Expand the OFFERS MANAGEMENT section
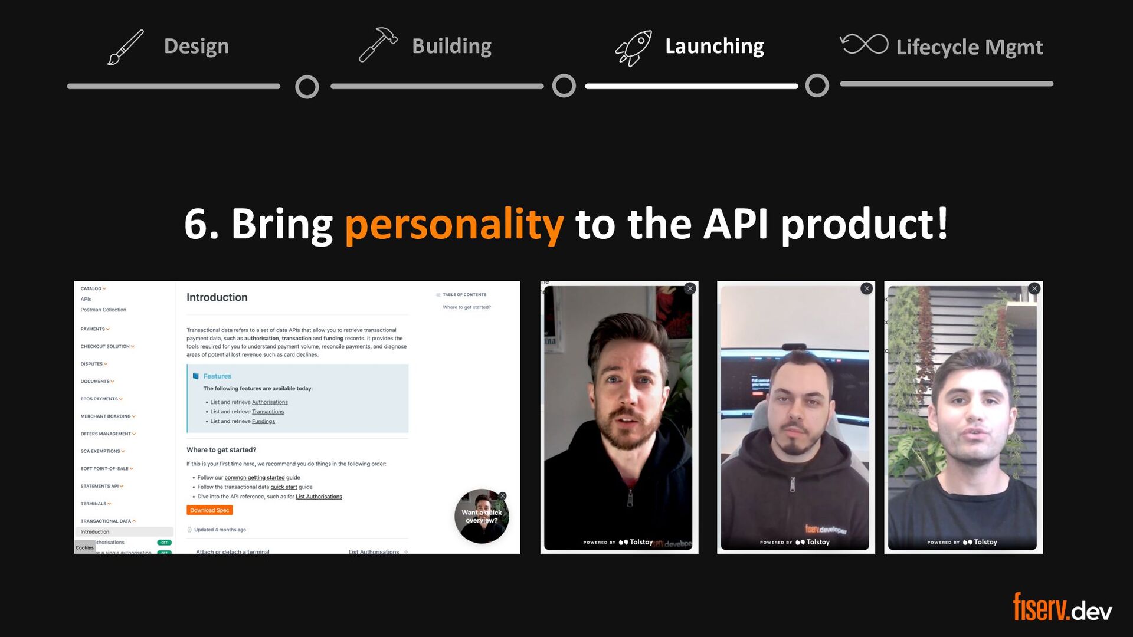Viewport: 1133px width, 637px height. (x=108, y=434)
